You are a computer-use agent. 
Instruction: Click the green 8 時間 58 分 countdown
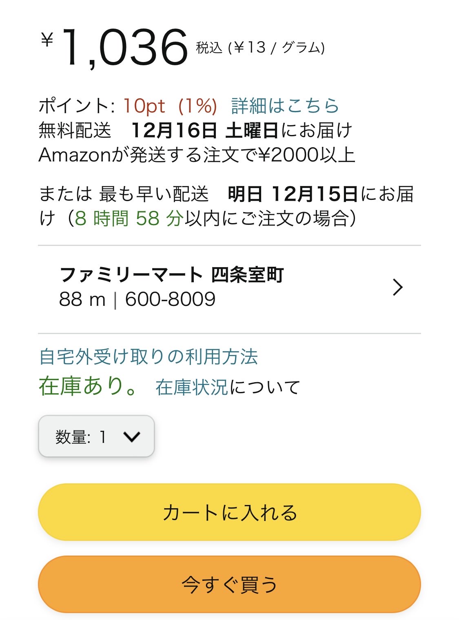coord(129,219)
